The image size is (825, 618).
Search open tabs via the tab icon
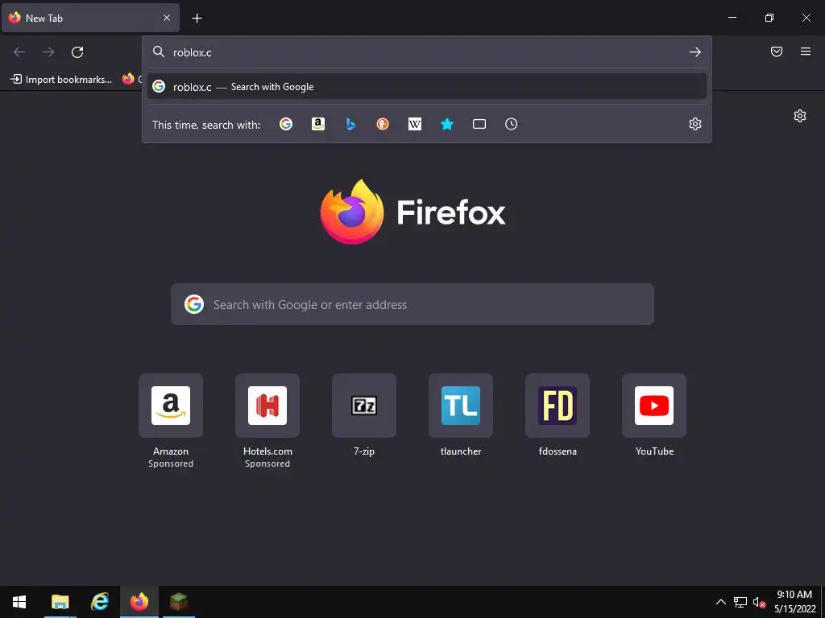coord(479,124)
